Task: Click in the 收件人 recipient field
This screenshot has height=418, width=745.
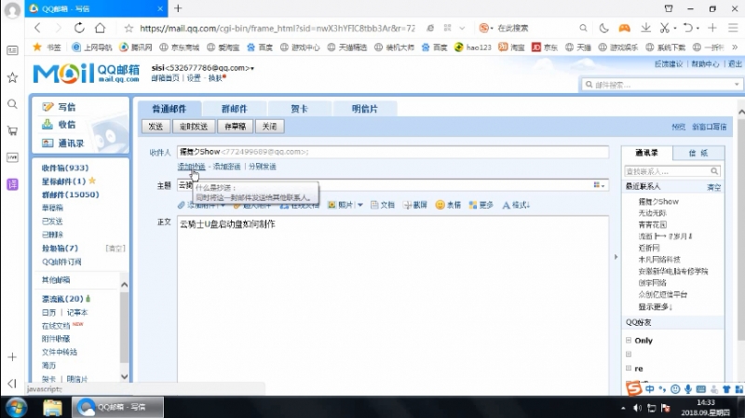Action: tap(393, 152)
